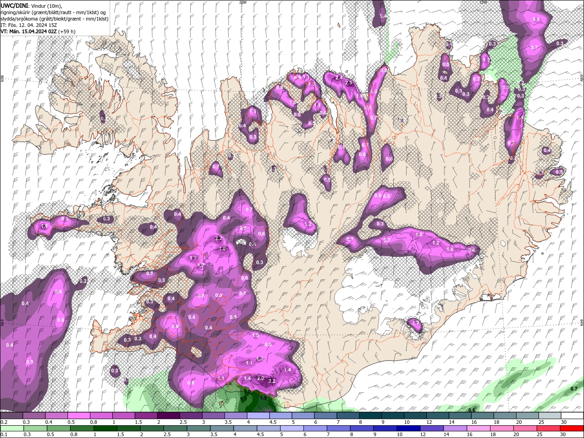Pick the dark mauve 0.2 swatch in upper scale

tap(11, 416)
